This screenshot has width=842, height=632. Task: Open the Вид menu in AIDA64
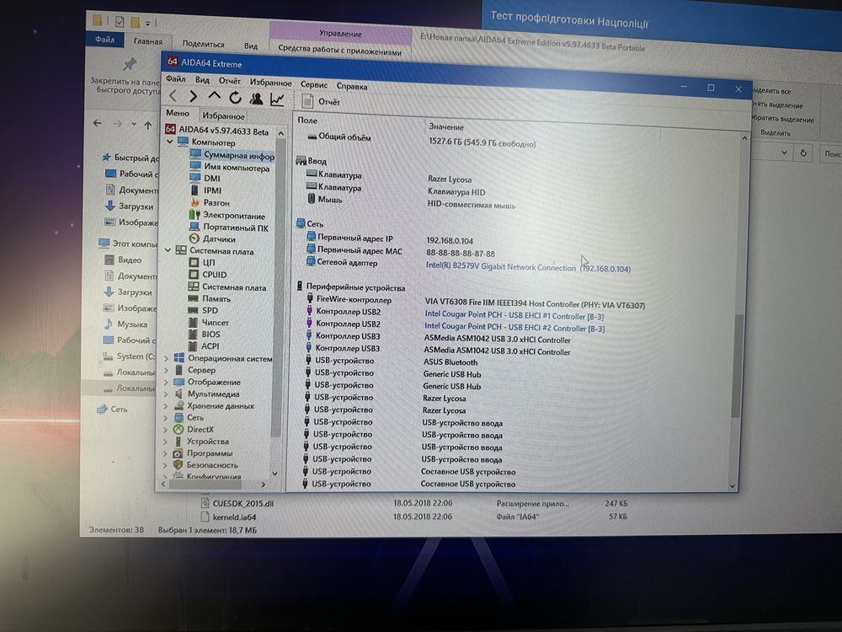point(202,80)
